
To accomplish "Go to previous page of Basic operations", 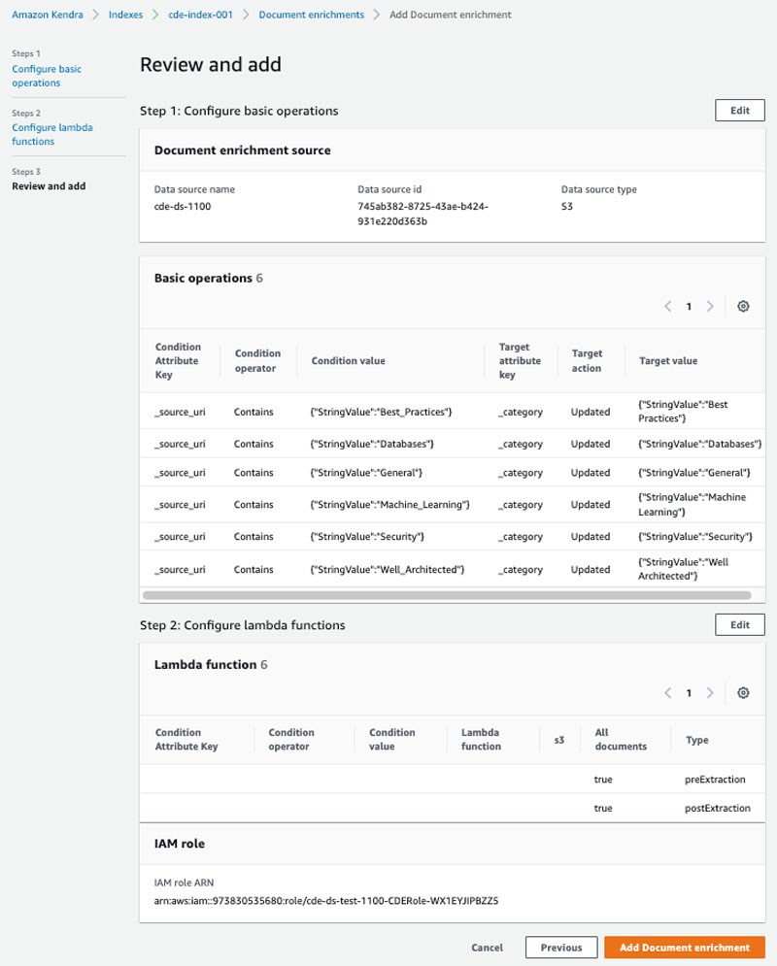I will (668, 306).
